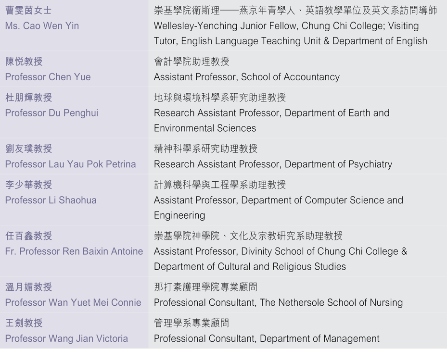Select the Chinese name 曹雯茵女士
The image size is (447, 349).
pyautogui.click(x=28, y=11)
